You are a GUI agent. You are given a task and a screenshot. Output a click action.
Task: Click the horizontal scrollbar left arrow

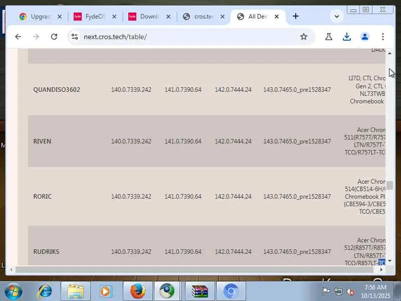point(11,269)
